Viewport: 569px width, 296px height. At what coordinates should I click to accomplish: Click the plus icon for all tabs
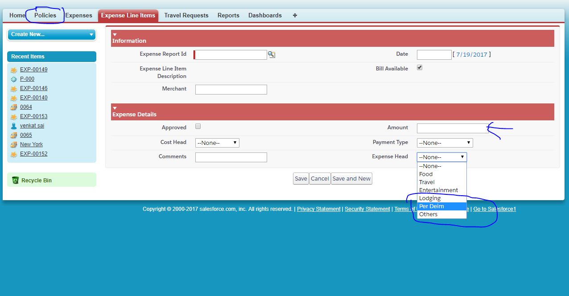(x=295, y=15)
